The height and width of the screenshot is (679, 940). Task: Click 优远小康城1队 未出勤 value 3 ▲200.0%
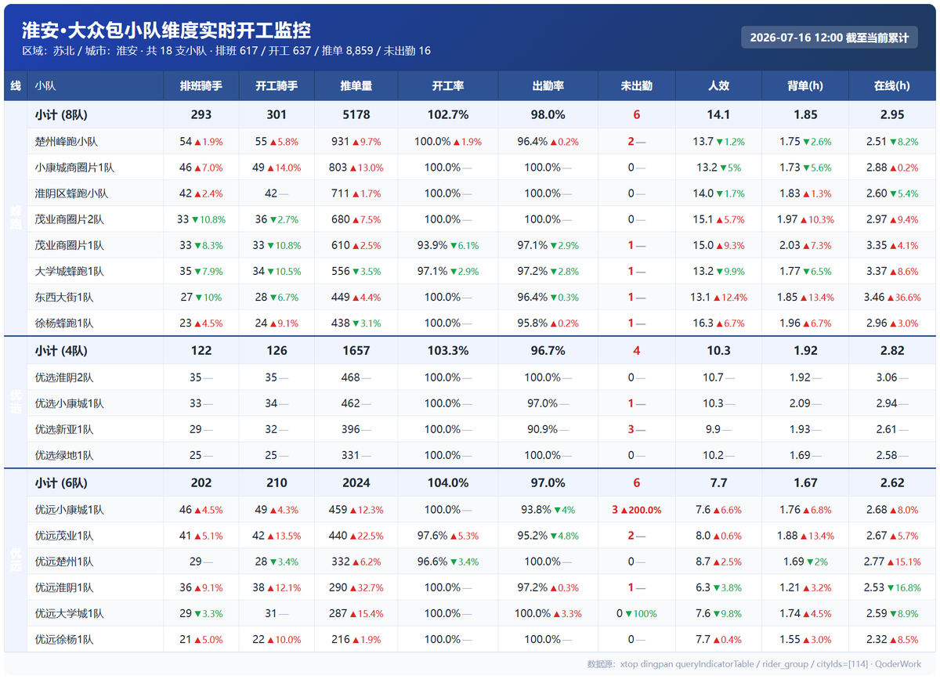click(x=636, y=510)
